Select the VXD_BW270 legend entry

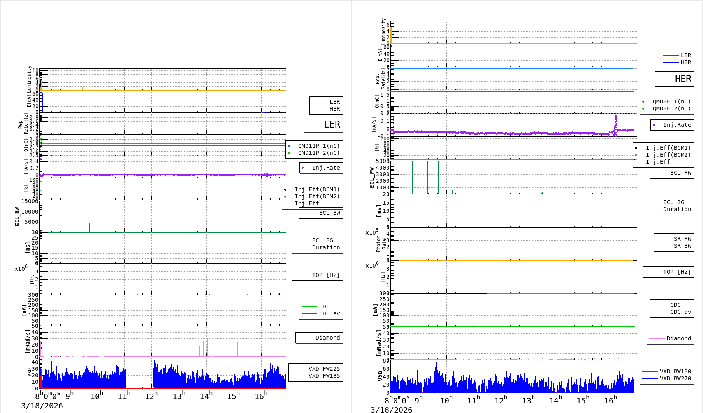click(x=675, y=378)
